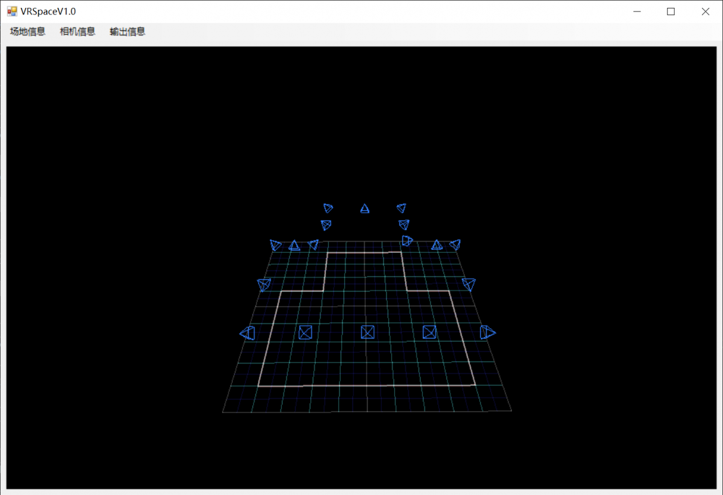Select the far-right camera beside the square cameras
This screenshot has width=723, height=495.
coord(487,332)
